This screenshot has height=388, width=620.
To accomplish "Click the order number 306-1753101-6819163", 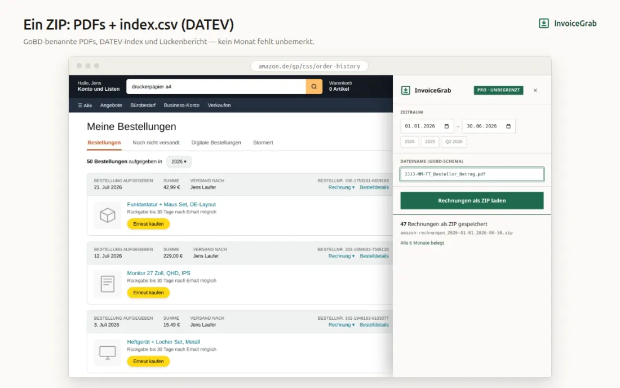I will click(366, 181).
